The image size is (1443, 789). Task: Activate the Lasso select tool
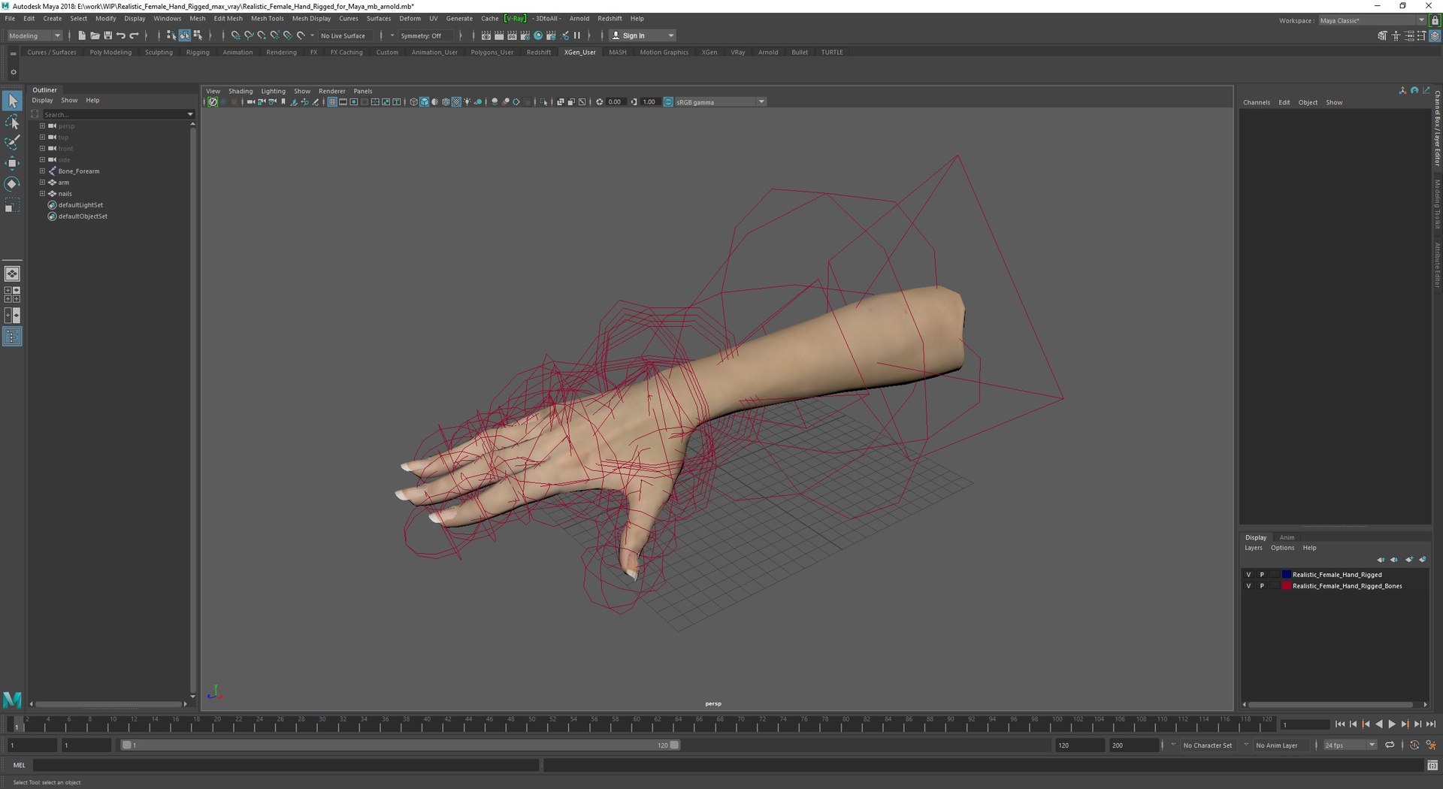[x=12, y=122]
